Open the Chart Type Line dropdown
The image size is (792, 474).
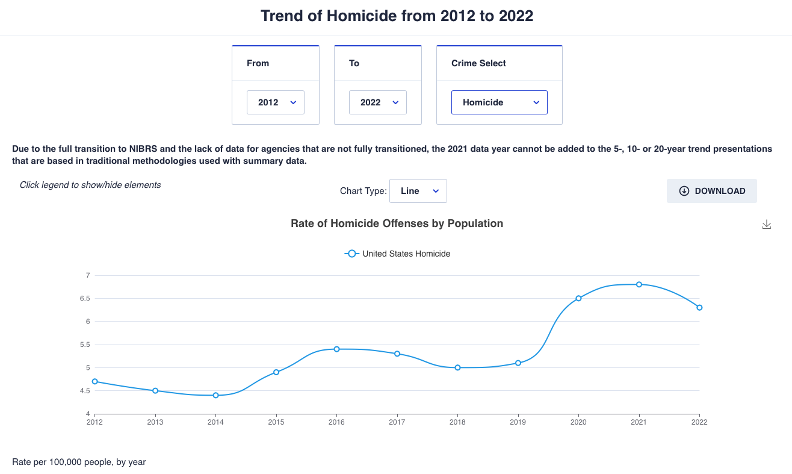click(x=418, y=191)
